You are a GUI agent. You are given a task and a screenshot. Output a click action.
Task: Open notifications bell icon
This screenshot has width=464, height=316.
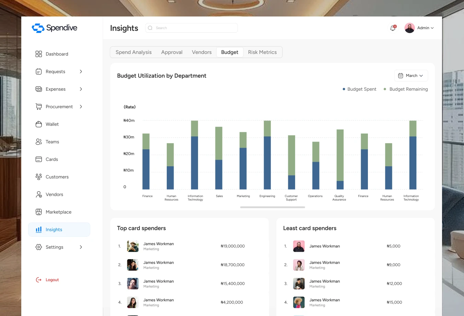(393, 28)
